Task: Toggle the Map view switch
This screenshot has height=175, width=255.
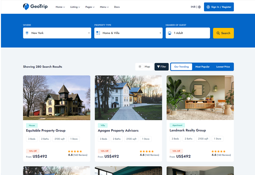Action: click(140, 67)
